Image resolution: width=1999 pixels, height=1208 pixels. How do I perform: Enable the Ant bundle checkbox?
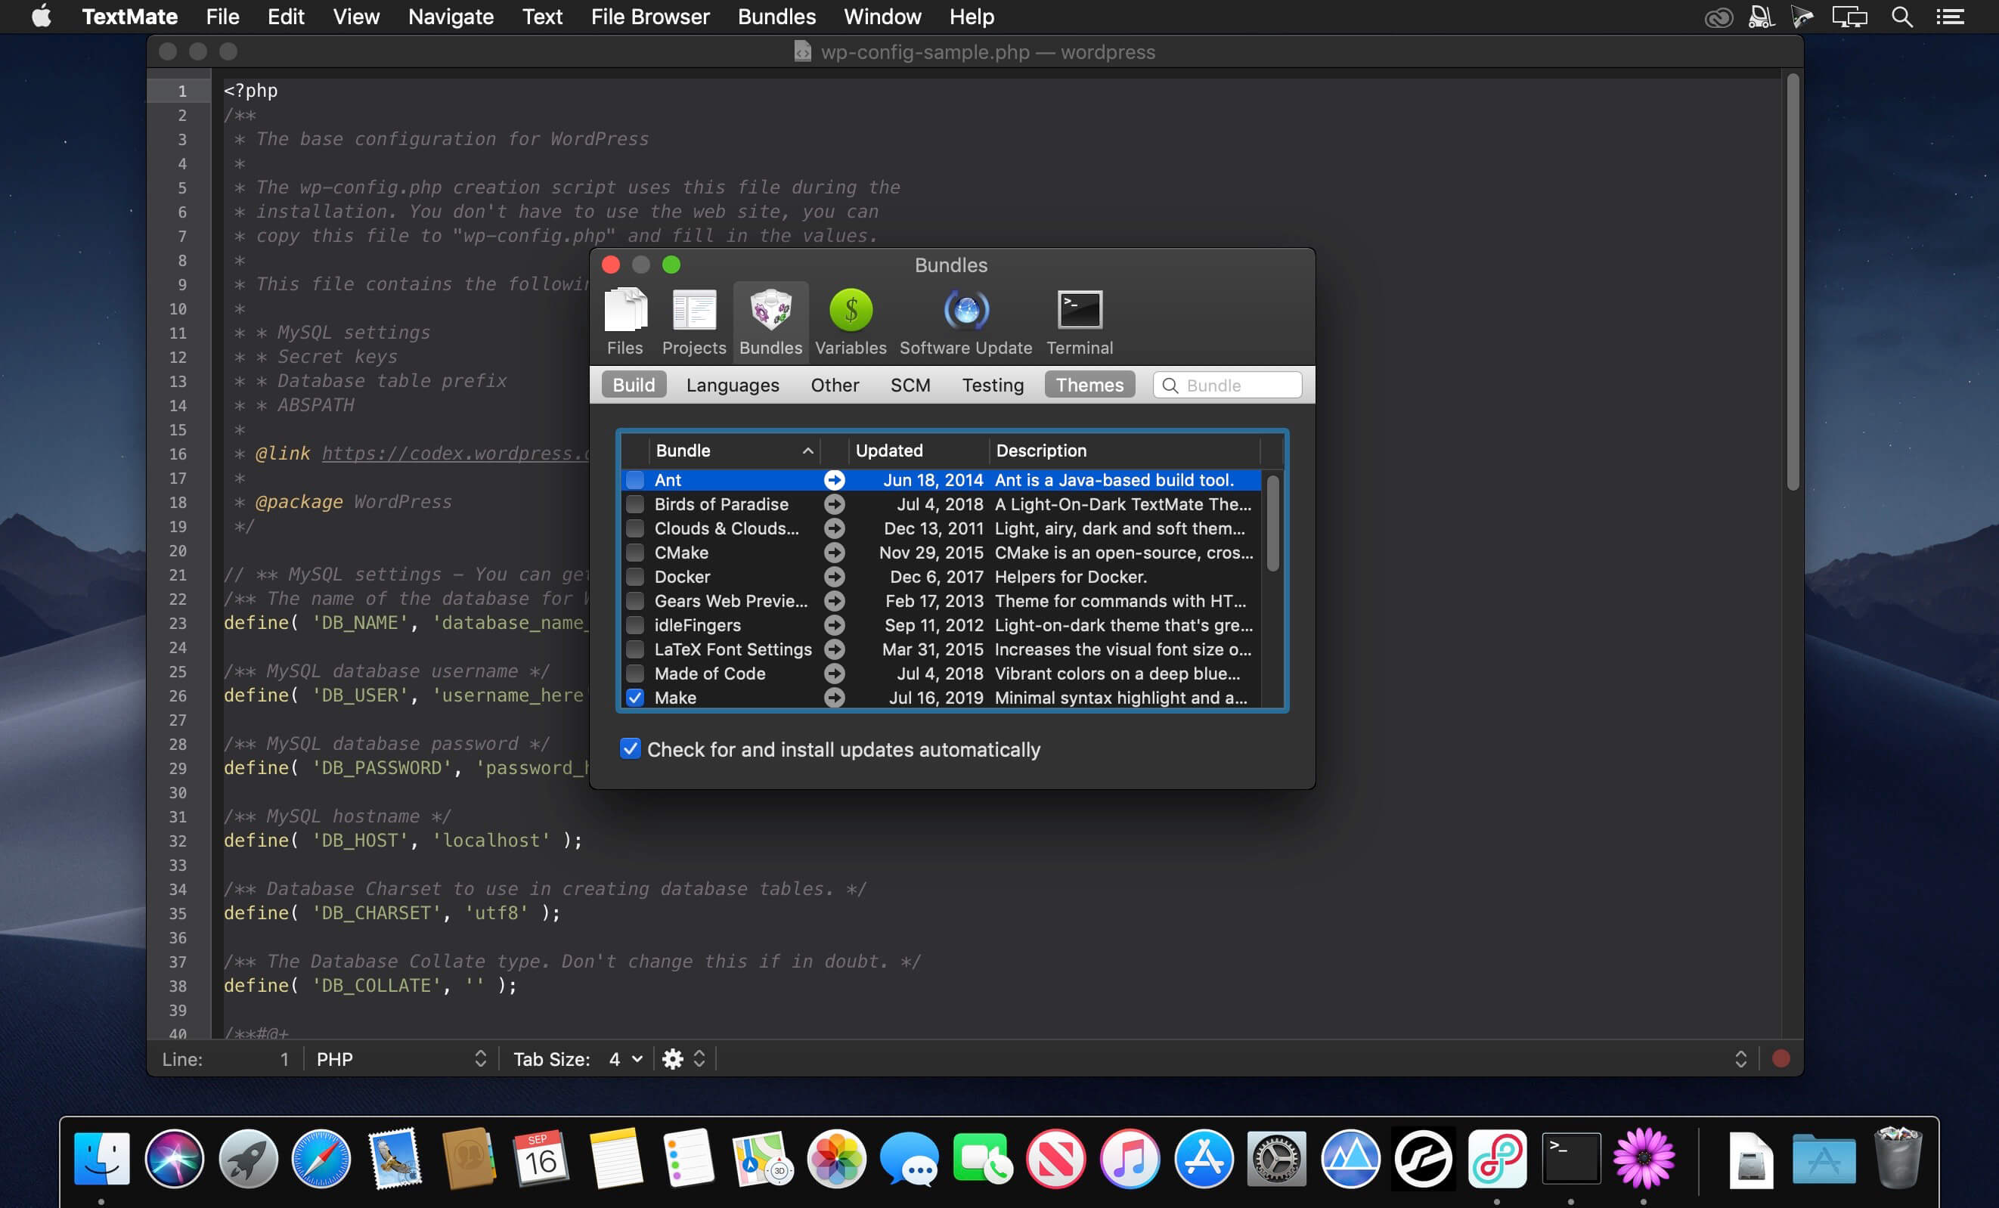coord(634,480)
